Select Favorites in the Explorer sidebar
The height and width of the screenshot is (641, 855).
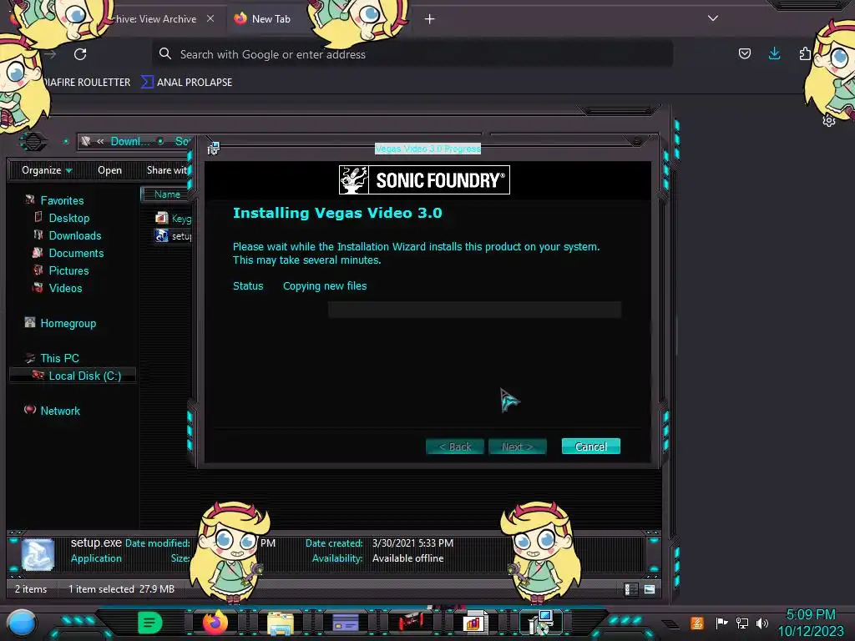click(62, 200)
